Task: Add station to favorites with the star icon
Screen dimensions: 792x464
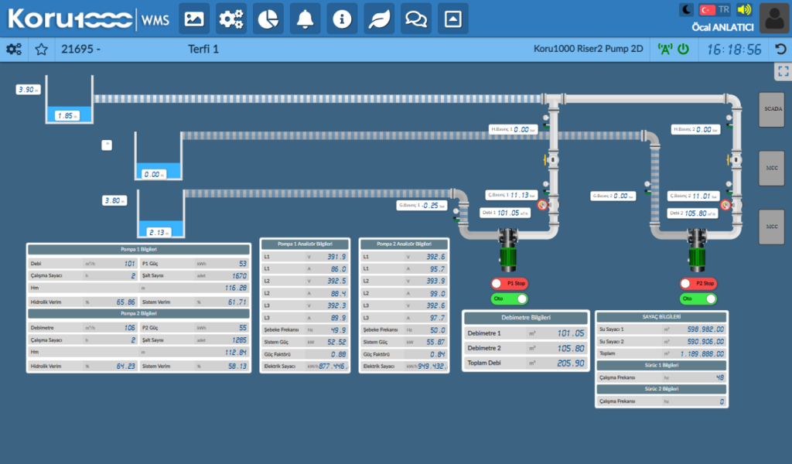Action: pyautogui.click(x=42, y=49)
